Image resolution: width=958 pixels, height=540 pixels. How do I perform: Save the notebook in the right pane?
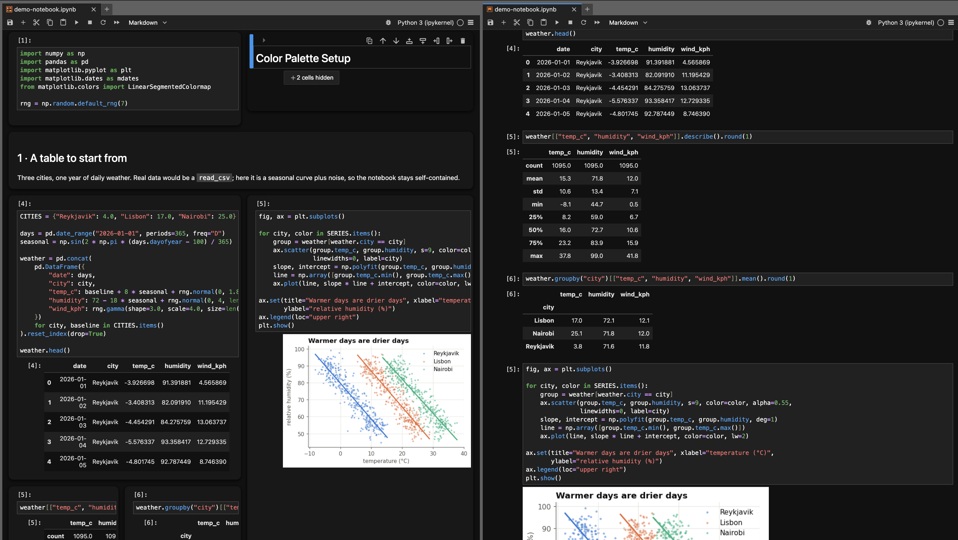(491, 22)
